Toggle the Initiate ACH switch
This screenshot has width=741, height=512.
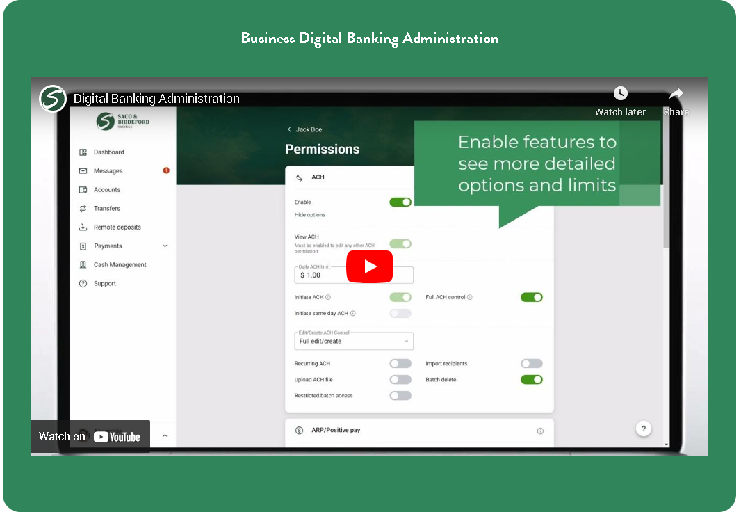pos(400,297)
